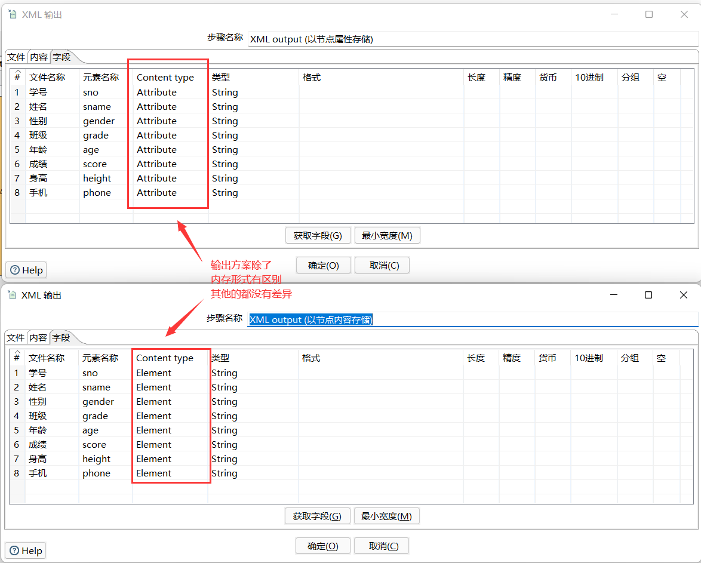The height and width of the screenshot is (563, 701).
Task: Click 身高 cell in upper table
Action: pos(53,178)
